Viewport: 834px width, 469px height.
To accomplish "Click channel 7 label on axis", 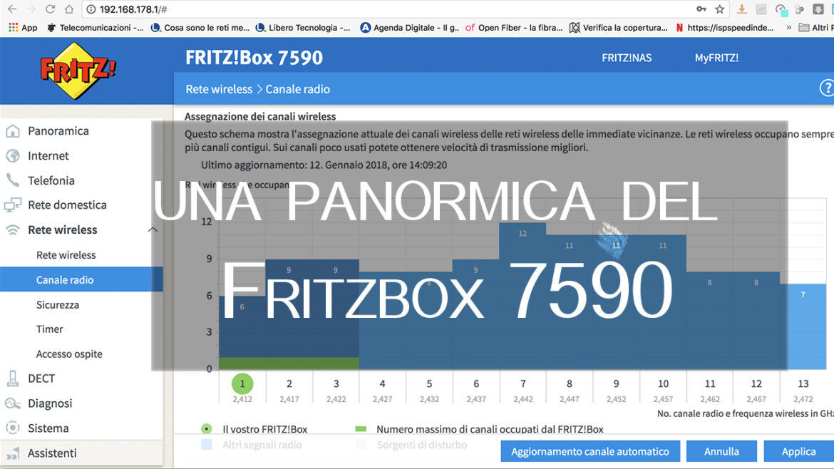I will point(522,383).
